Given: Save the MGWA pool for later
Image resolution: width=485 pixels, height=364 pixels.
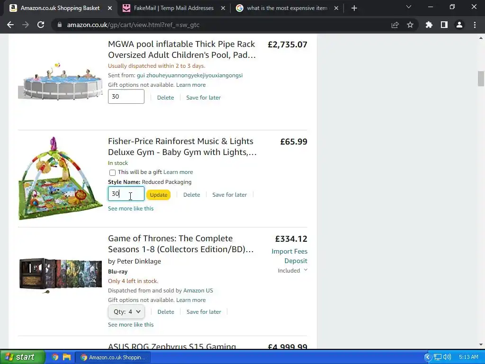Looking at the screenshot, I should (x=203, y=98).
